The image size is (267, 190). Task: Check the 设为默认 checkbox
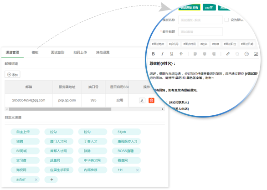[226, 20]
